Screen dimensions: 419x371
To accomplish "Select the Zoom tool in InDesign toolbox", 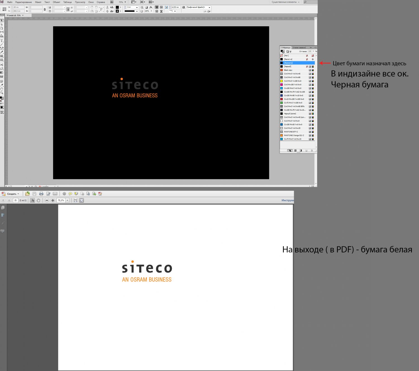I will click(x=2, y=93).
